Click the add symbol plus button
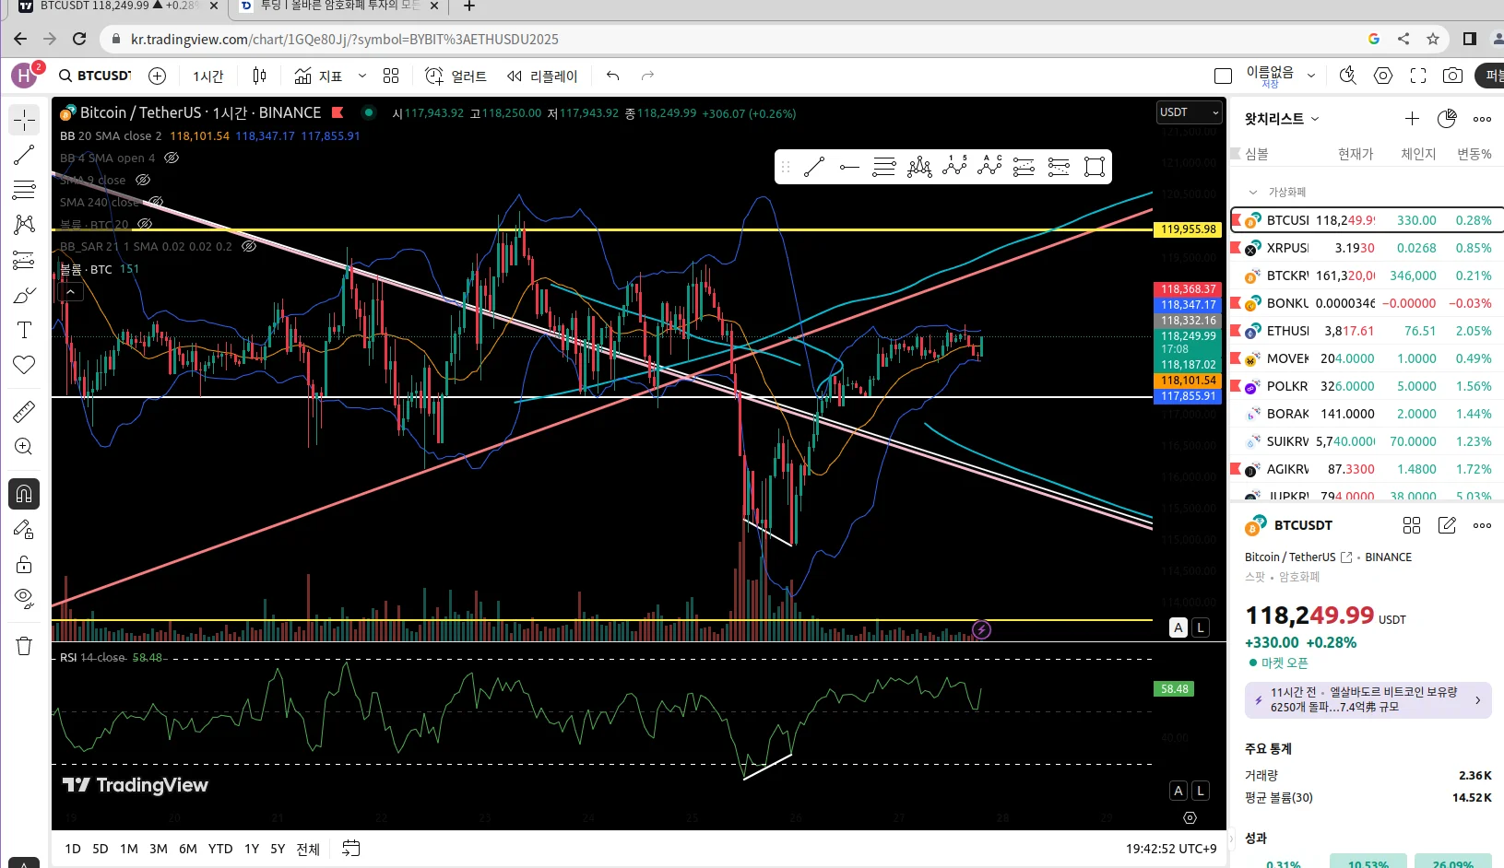Image resolution: width=1504 pixels, height=868 pixels. coord(157,76)
